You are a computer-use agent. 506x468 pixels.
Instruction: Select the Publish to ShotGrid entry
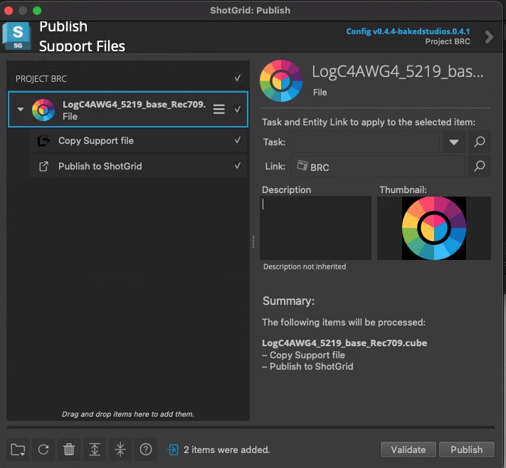pyautogui.click(x=100, y=166)
